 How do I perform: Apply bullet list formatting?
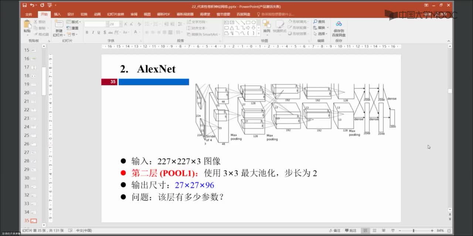[x=148, y=24]
